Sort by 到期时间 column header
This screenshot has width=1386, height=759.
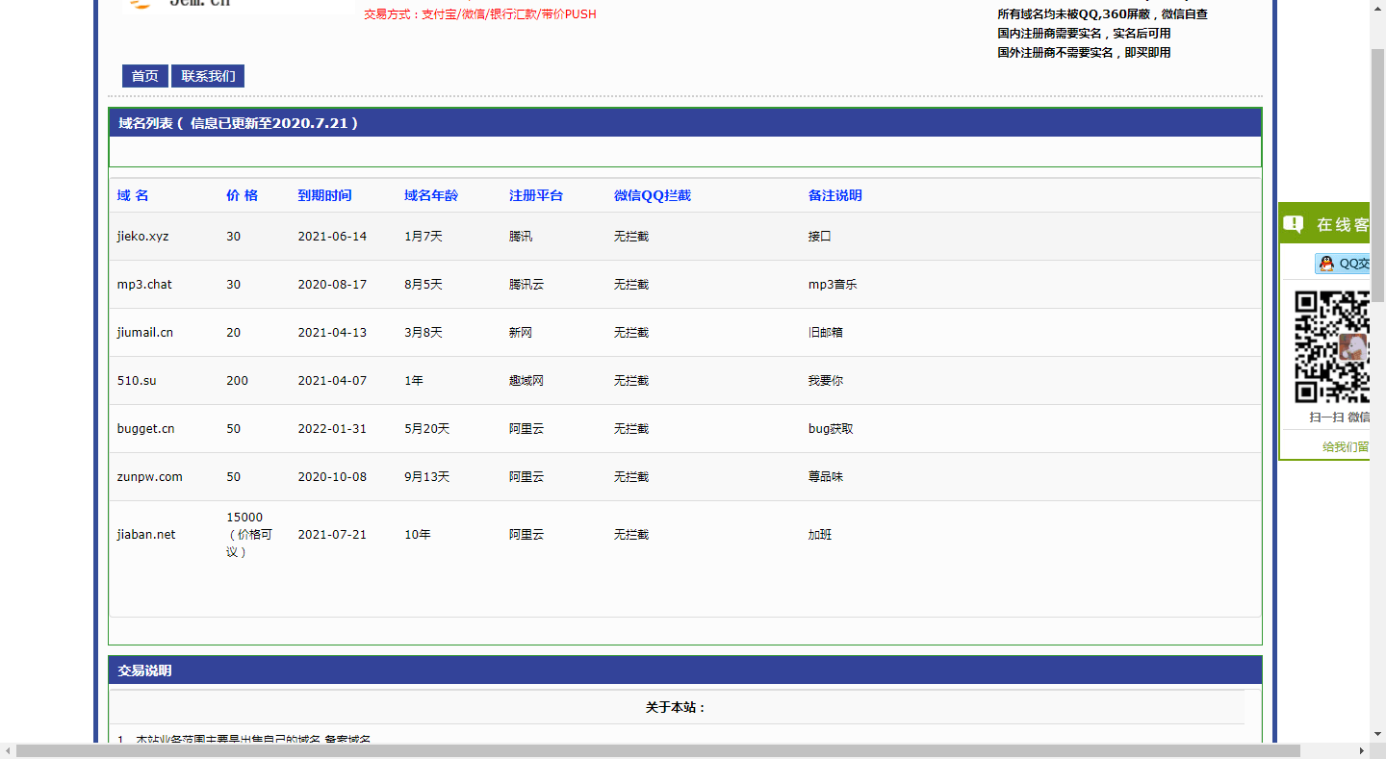(324, 195)
